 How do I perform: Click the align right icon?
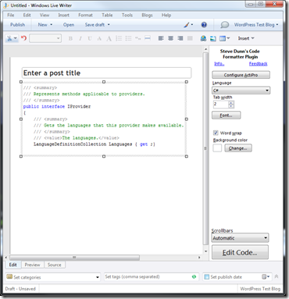tap(180, 38)
